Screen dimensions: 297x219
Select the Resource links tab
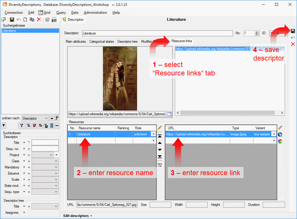click(182, 41)
